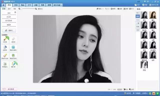Image resolution: width=160 pixels, height=96 pixels.
Task: Click the crop (裁剪) scissors tool
Action: [126, 9]
